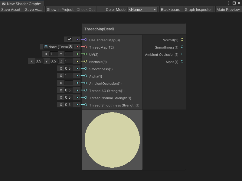Click the AmbientOcclusion(1) input port
Viewport: 242px width, 181px height.
point(85,83)
